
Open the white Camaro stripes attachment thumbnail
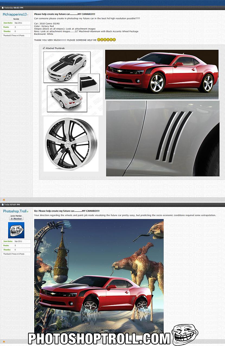click(x=72, y=83)
